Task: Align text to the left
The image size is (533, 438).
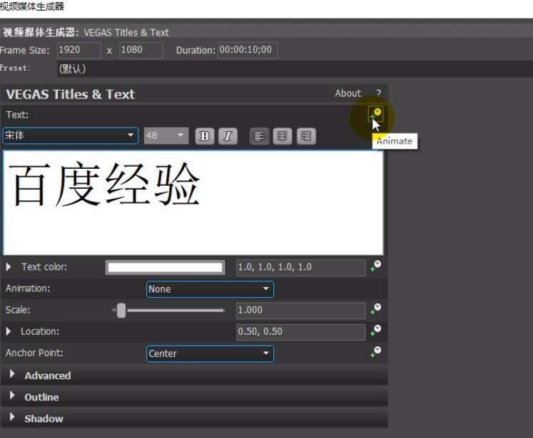Action: pyautogui.click(x=259, y=136)
